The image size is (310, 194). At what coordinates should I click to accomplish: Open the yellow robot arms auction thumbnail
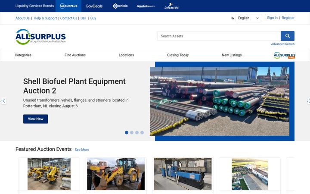[49, 174]
